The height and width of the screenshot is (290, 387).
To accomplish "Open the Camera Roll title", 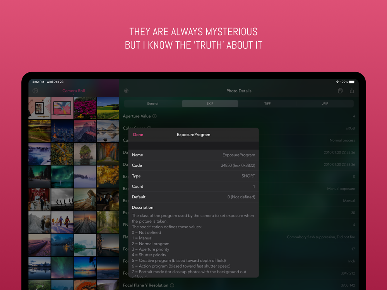I will (x=74, y=91).
